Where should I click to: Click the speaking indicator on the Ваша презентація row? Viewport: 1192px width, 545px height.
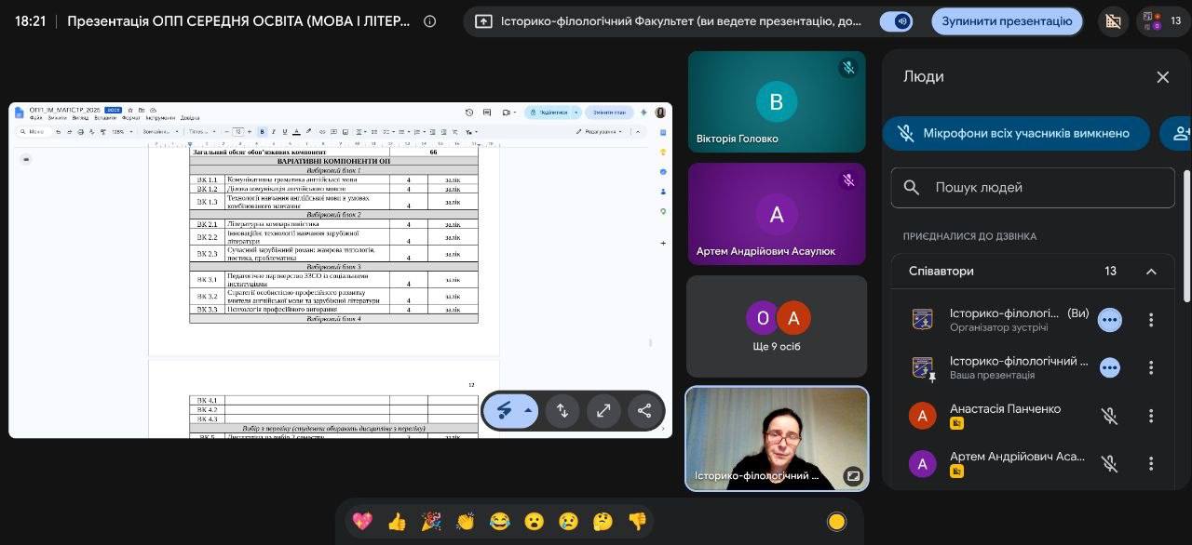1109,367
